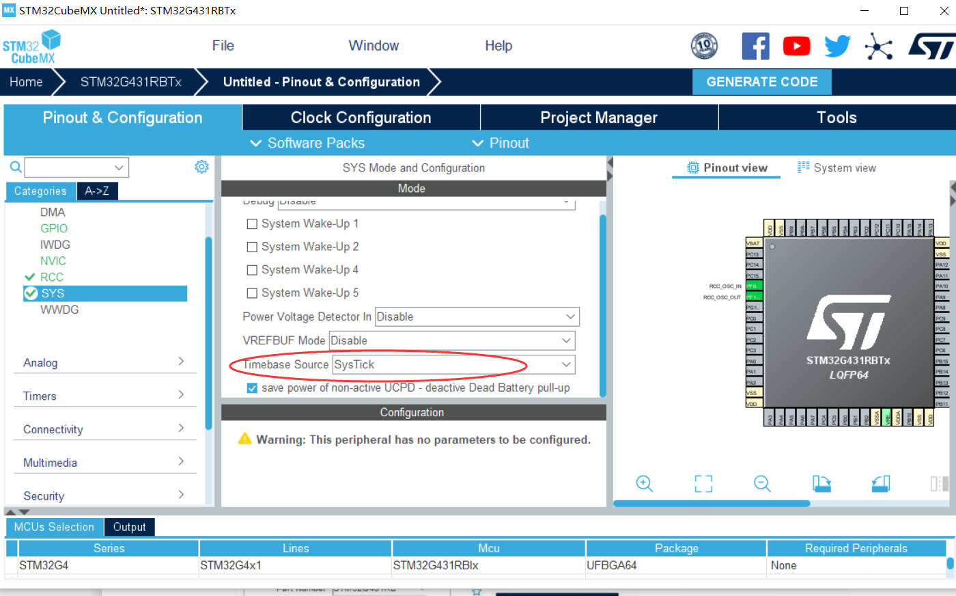Click the collapse arrows above MCUs Selection
The height and width of the screenshot is (596, 956).
18,511
